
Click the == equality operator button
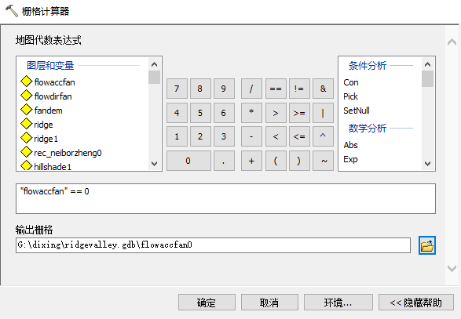click(276, 89)
